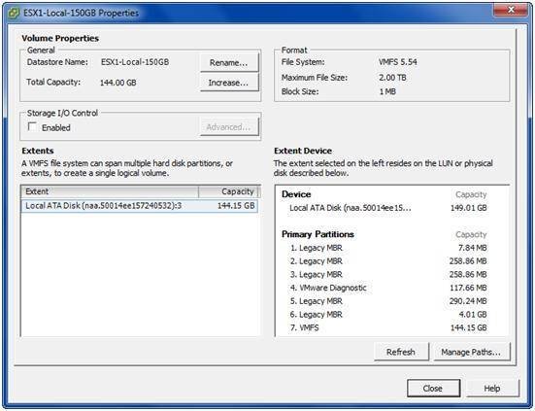The height and width of the screenshot is (411, 535).
Task: Select partition 3. Legacy MBR
Action: coord(317,274)
